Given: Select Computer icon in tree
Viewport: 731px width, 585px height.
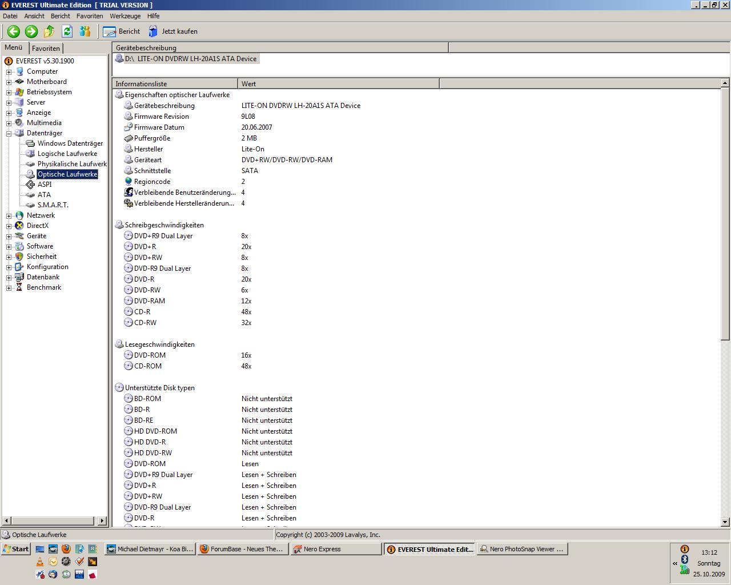Looking at the screenshot, I should tap(19, 71).
